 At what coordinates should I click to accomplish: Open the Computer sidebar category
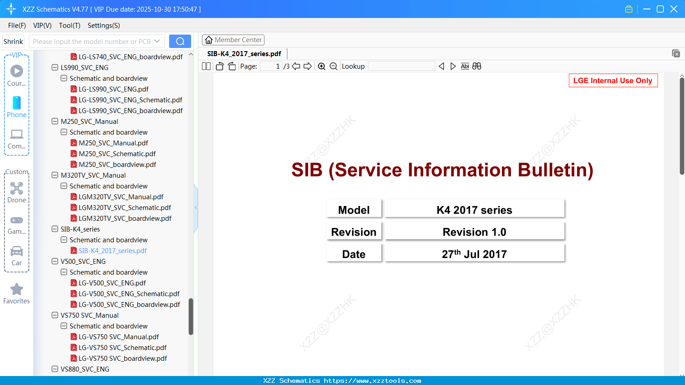click(x=17, y=138)
